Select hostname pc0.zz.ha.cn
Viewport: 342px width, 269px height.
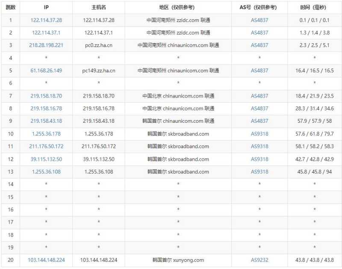[99, 45]
